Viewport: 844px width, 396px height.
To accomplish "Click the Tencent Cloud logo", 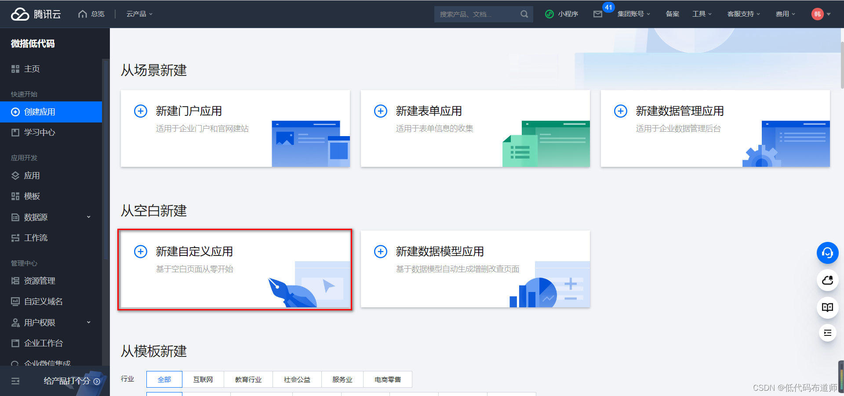I will 36,14.
